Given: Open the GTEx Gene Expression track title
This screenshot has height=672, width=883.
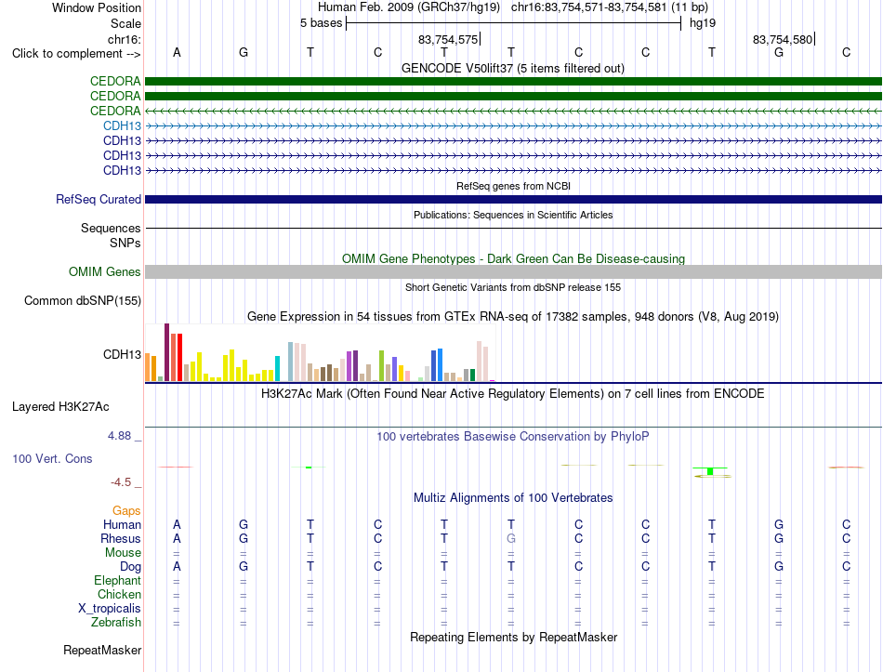Looking at the screenshot, I should click(513, 317).
